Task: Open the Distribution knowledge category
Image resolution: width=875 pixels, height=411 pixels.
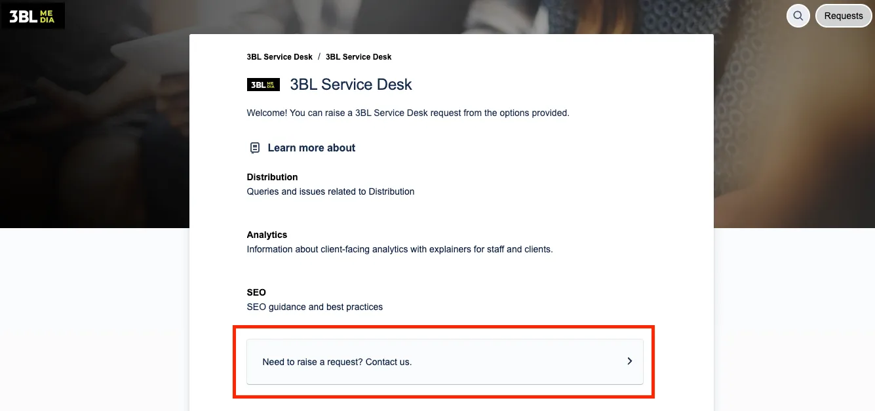Action: point(272,177)
